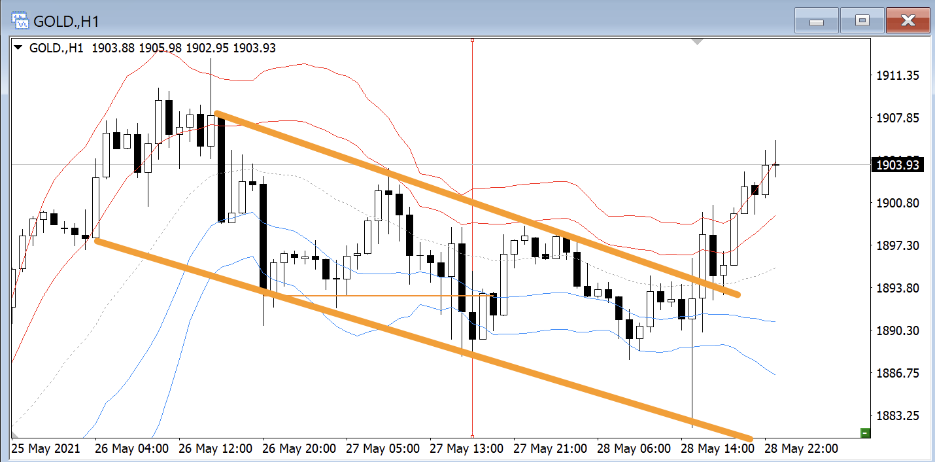Maximize the GOLD.,H1 chart window
The height and width of the screenshot is (462, 935).
862,22
